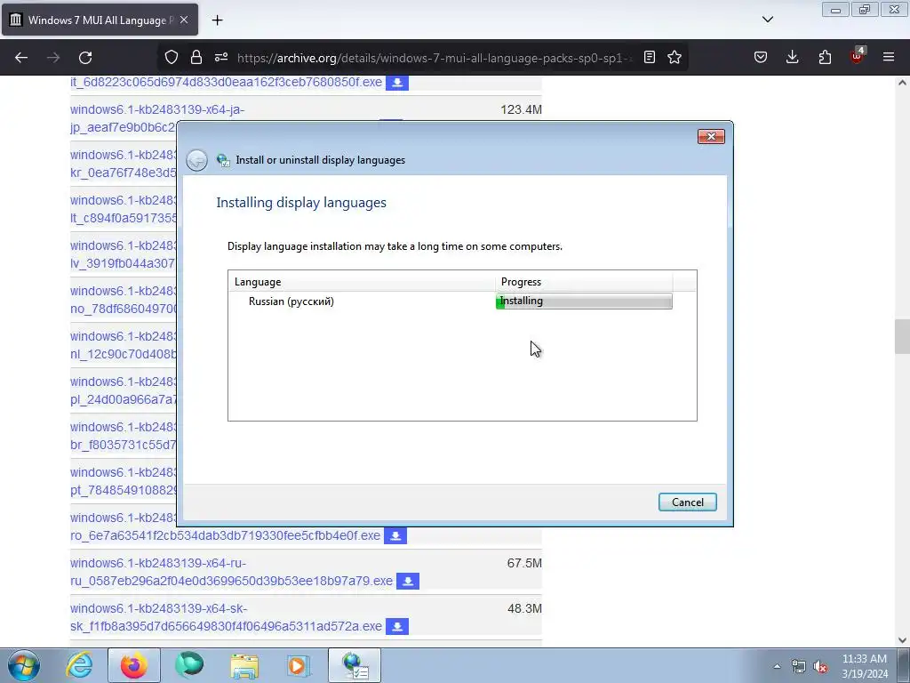Download the it_6d8223c065d6974d exe file icon
The width and height of the screenshot is (910, 683).
[397, 83]
